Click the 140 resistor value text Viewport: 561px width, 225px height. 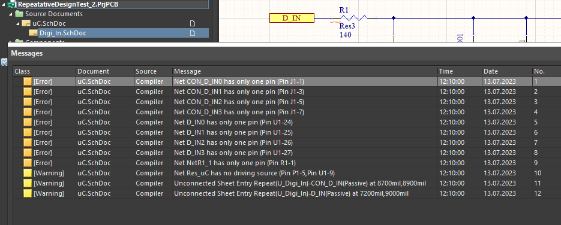[x=345, y=35]
